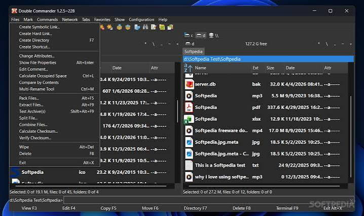364x216 pixels.
Task: Click the Softpedia.jpg.meta image icon
Action: (189, 142)
